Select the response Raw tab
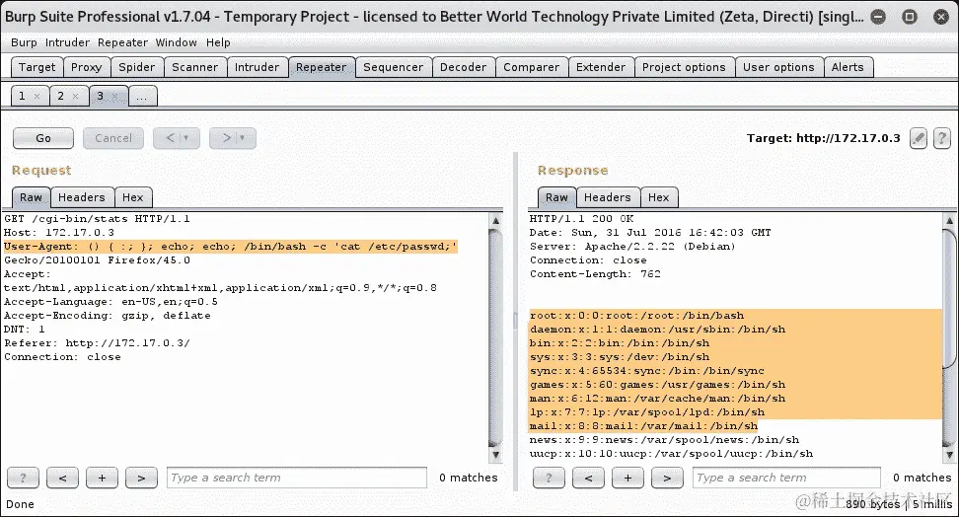 point(556,197)
